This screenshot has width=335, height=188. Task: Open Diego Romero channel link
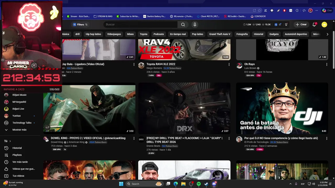pos(154,68)
